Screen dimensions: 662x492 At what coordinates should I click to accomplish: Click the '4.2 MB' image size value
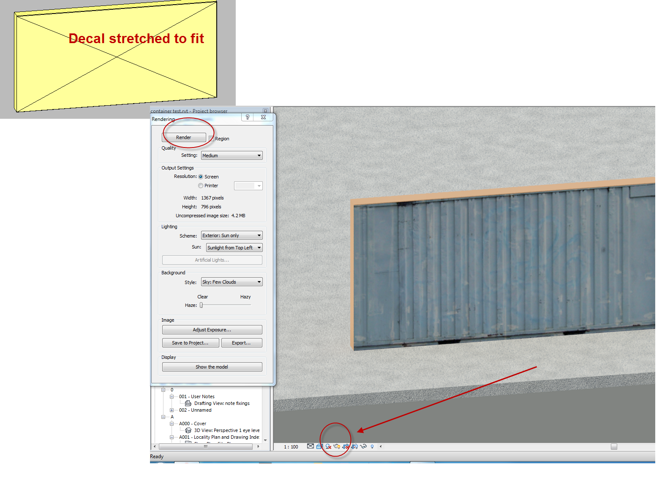coord(238,216)
